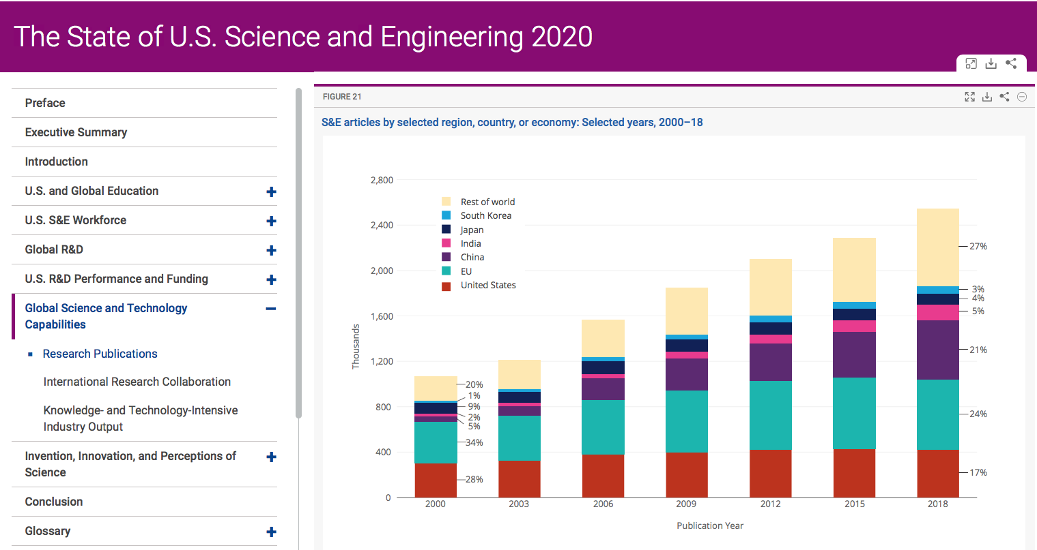The height and width of the screenshot is (550, 1037).
Task: Open the Research Publications subsection link
Action: [100, 354]
